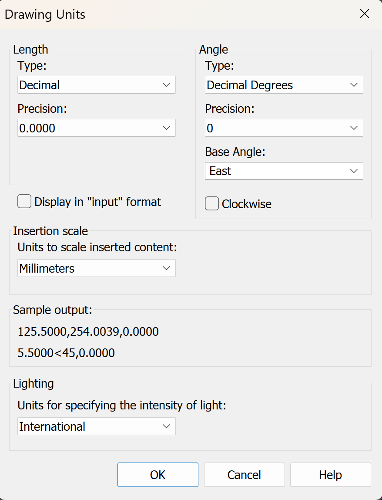This screenshot has width=382, height=500.
Task: Click the "Units for specifying the intensity of light:" label
Action: click(122, 405)
